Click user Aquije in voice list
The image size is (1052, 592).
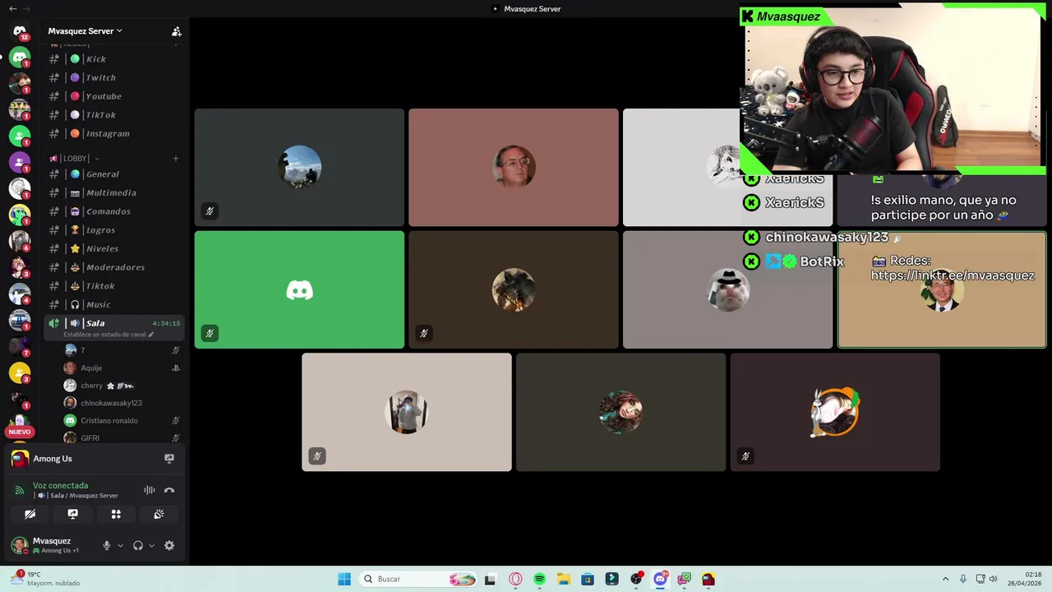122,368
